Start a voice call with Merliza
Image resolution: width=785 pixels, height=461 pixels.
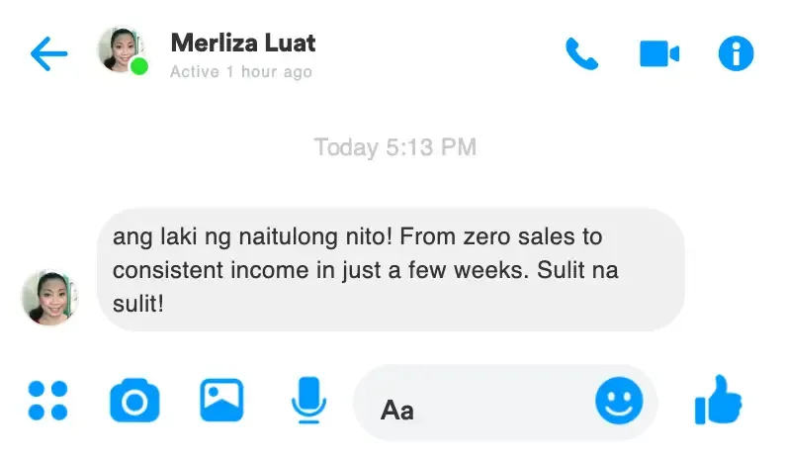pyautogui.click(x=581, y=53)
